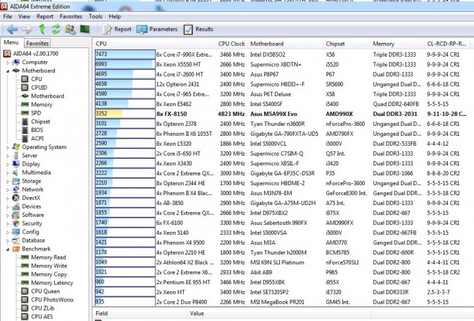Image resolution: width=474 pixels, height=321 pixels.
Task: Sort by the Chipset column header
Action: [x=346, y=44]
